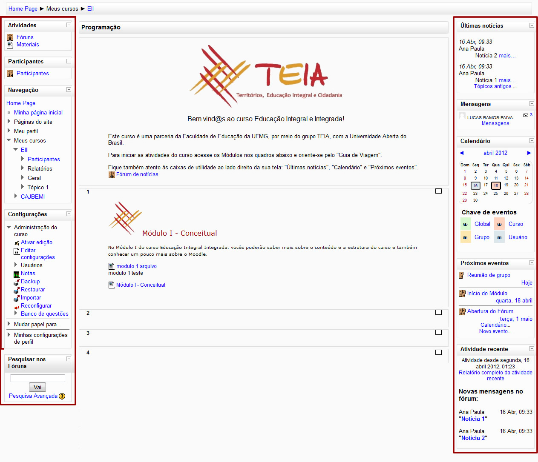
Task: Select Tópico 1 in navigation tree
Action: tap(38, 188)
